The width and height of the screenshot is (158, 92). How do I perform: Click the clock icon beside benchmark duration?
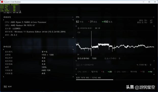(78, 28)
